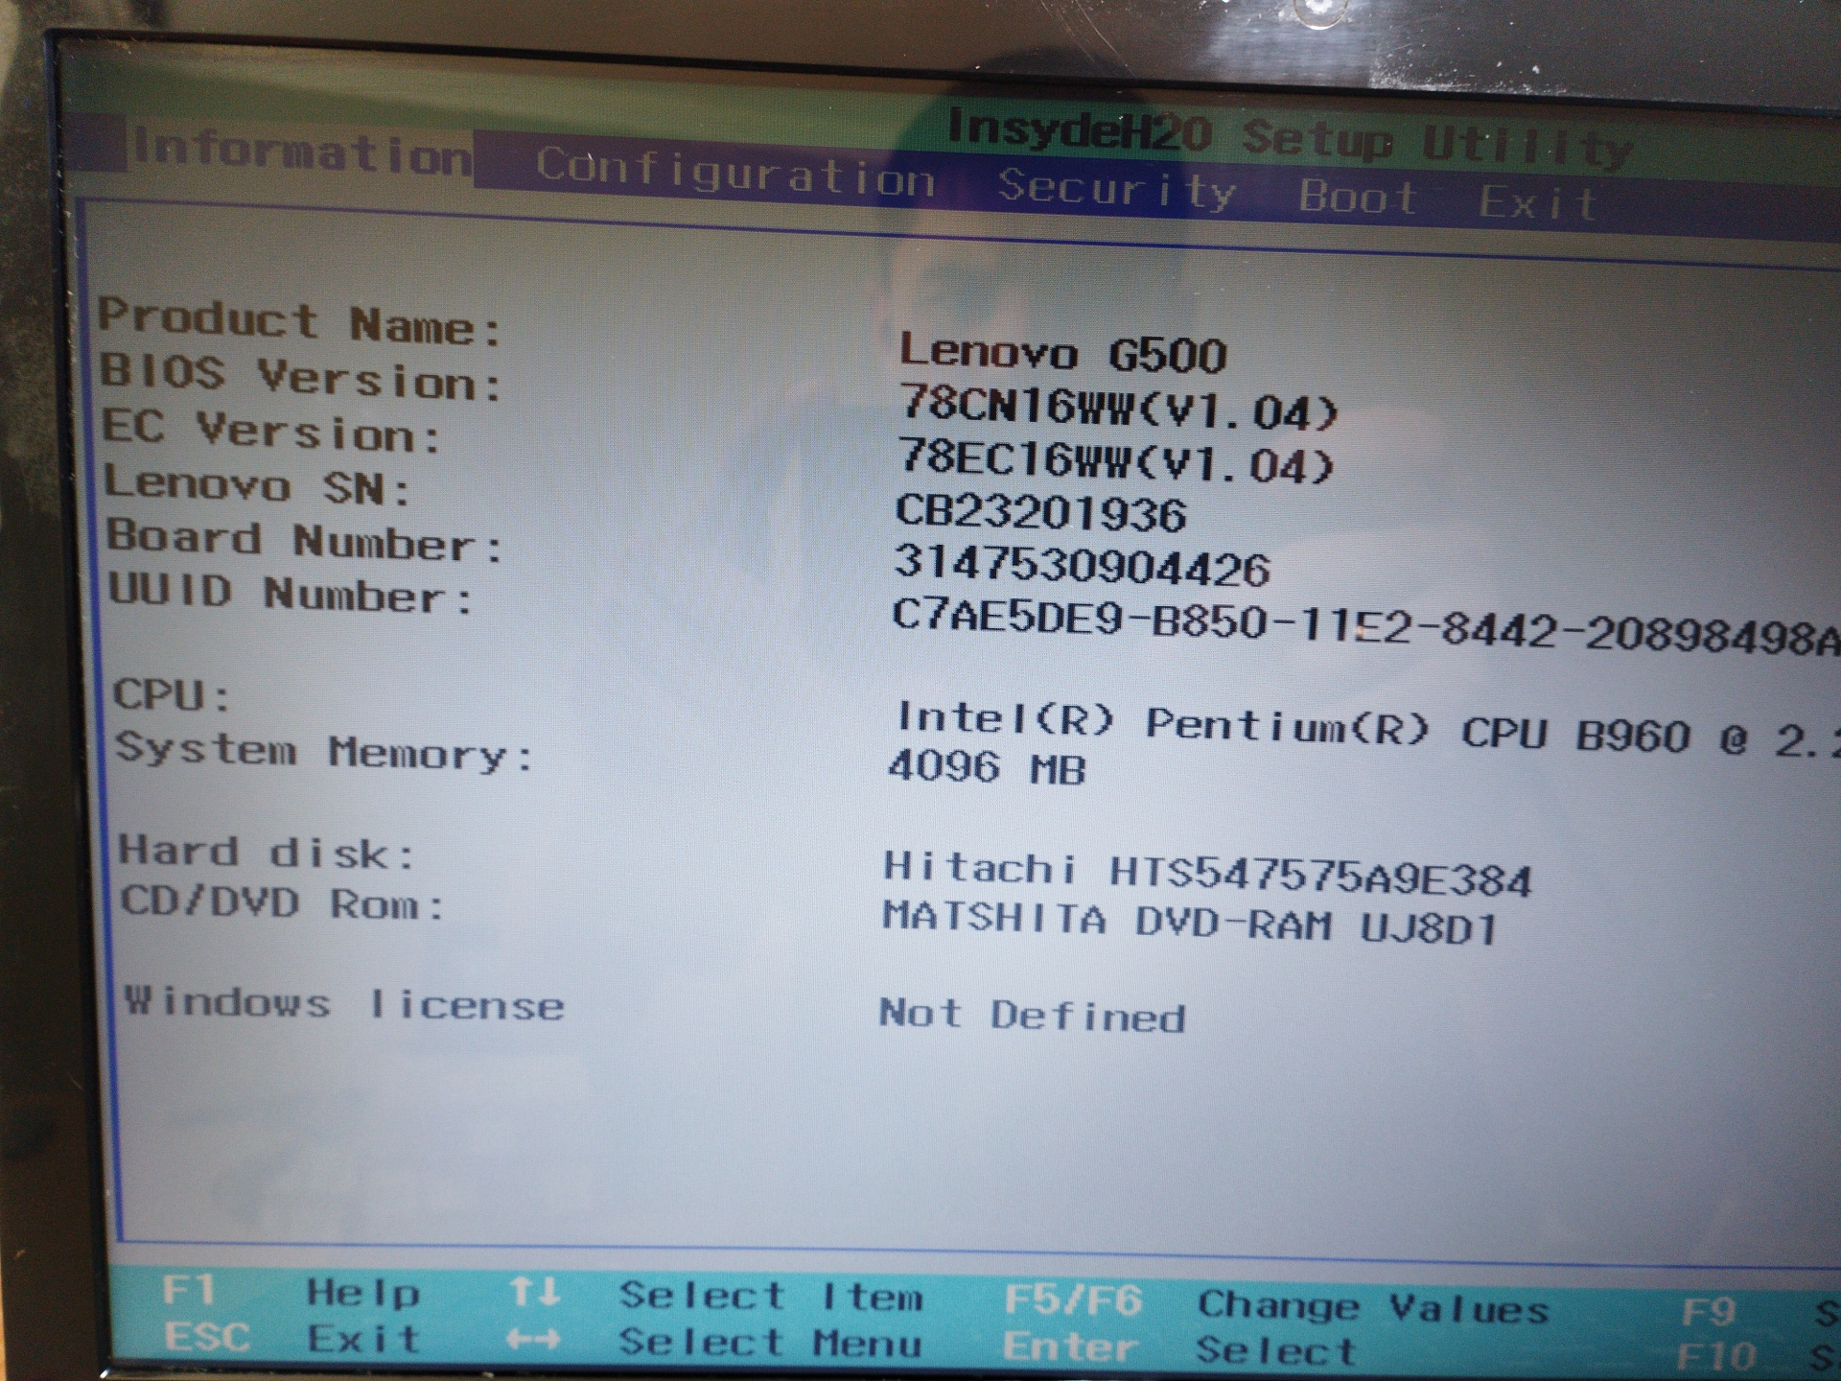Go to the Boot tab

click(1358, 198)
